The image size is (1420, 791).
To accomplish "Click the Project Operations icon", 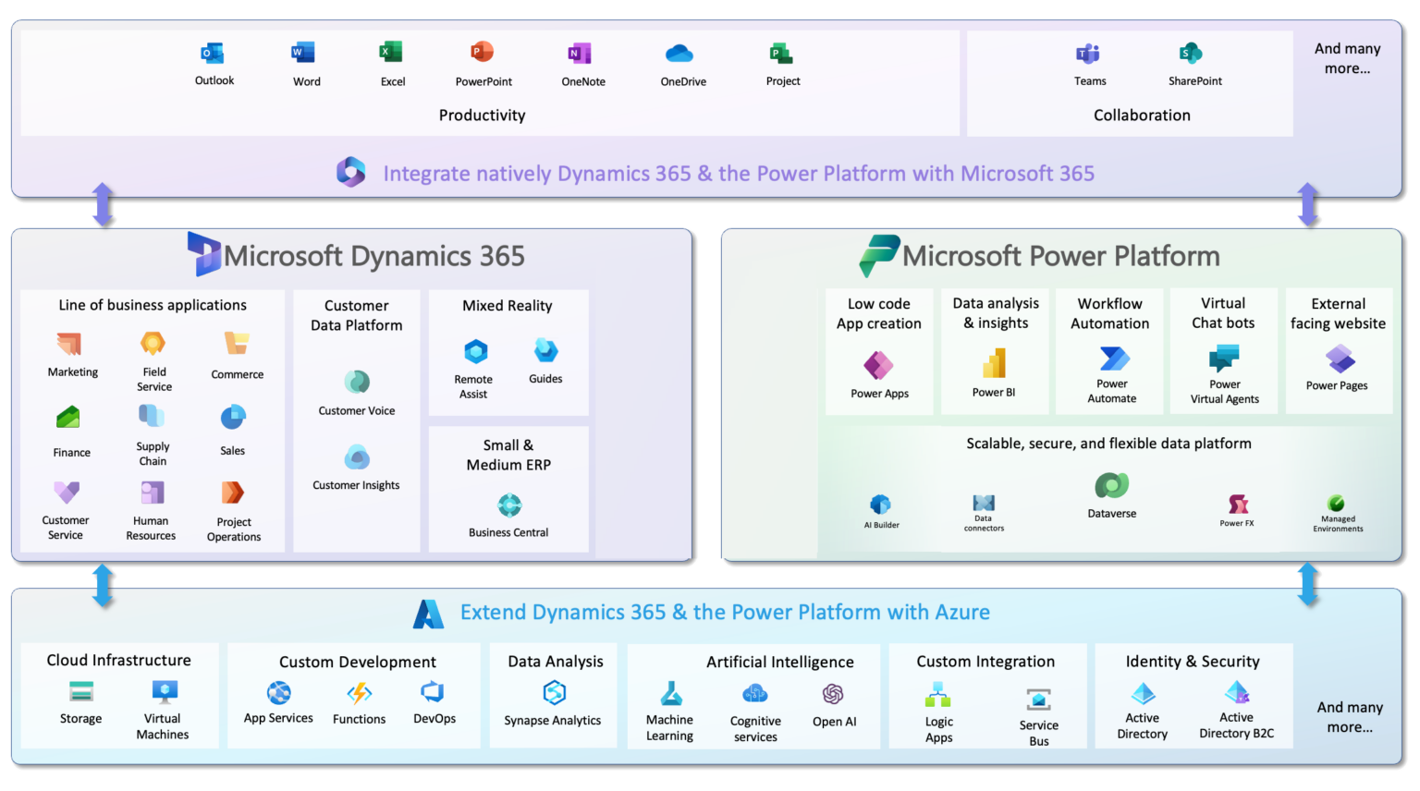I will 232,493.
